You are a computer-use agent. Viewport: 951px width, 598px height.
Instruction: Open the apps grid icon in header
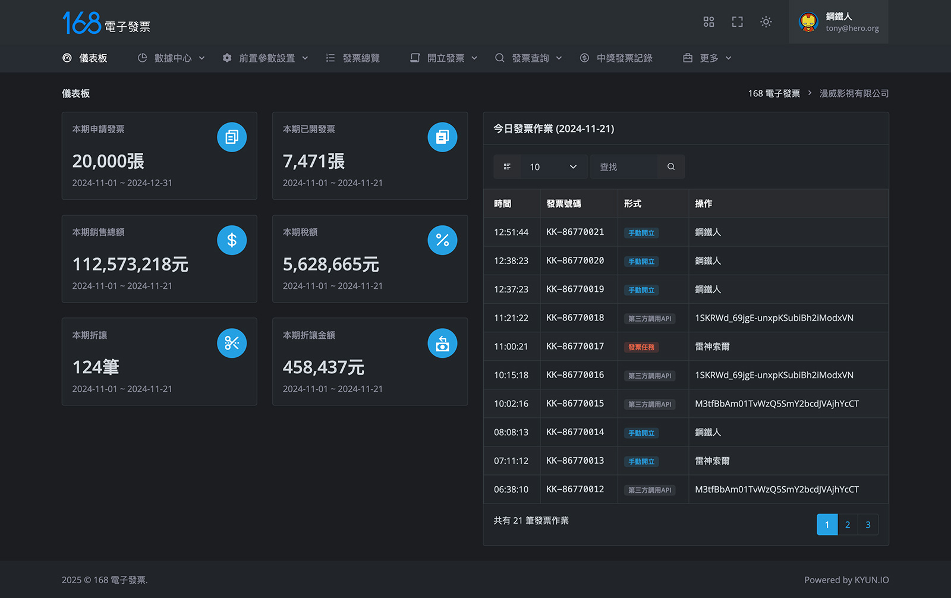pos(708,22)
